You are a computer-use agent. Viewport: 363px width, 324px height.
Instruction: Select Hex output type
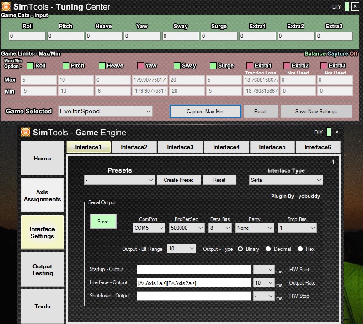[x=300, y=249]
